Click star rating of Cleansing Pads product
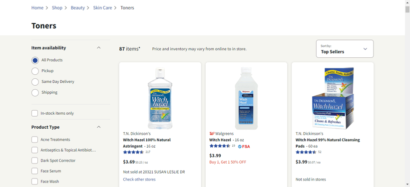410x187 pixels. click(306, 152)
